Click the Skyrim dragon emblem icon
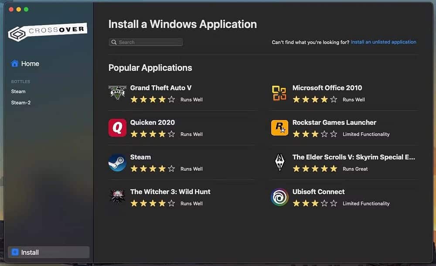 pyautogui.click(x=279, y=162)
